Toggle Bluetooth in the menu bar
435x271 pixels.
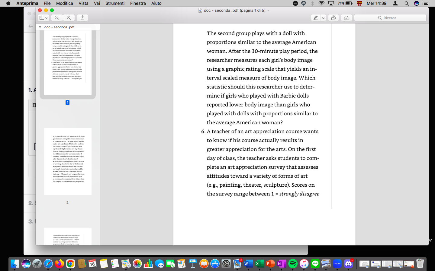click(312, 3)
